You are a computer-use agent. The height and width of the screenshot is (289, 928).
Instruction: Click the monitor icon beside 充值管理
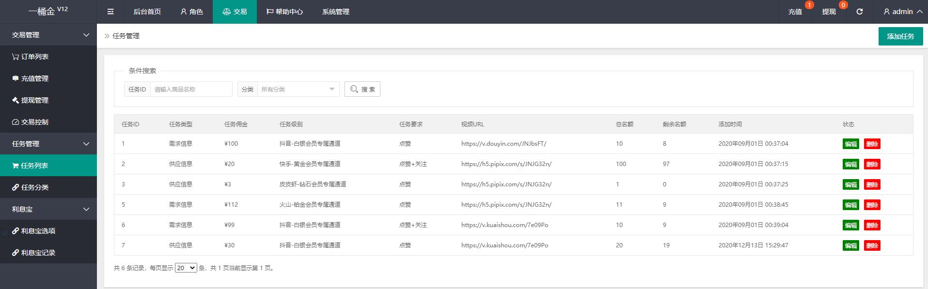click(x=16, y=78)
